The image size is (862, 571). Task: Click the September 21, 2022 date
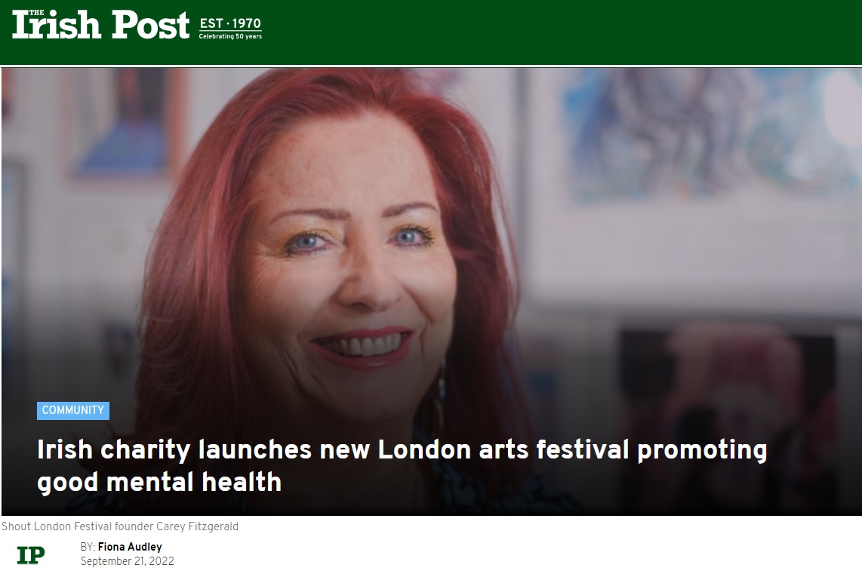click(x=128, y=561)
